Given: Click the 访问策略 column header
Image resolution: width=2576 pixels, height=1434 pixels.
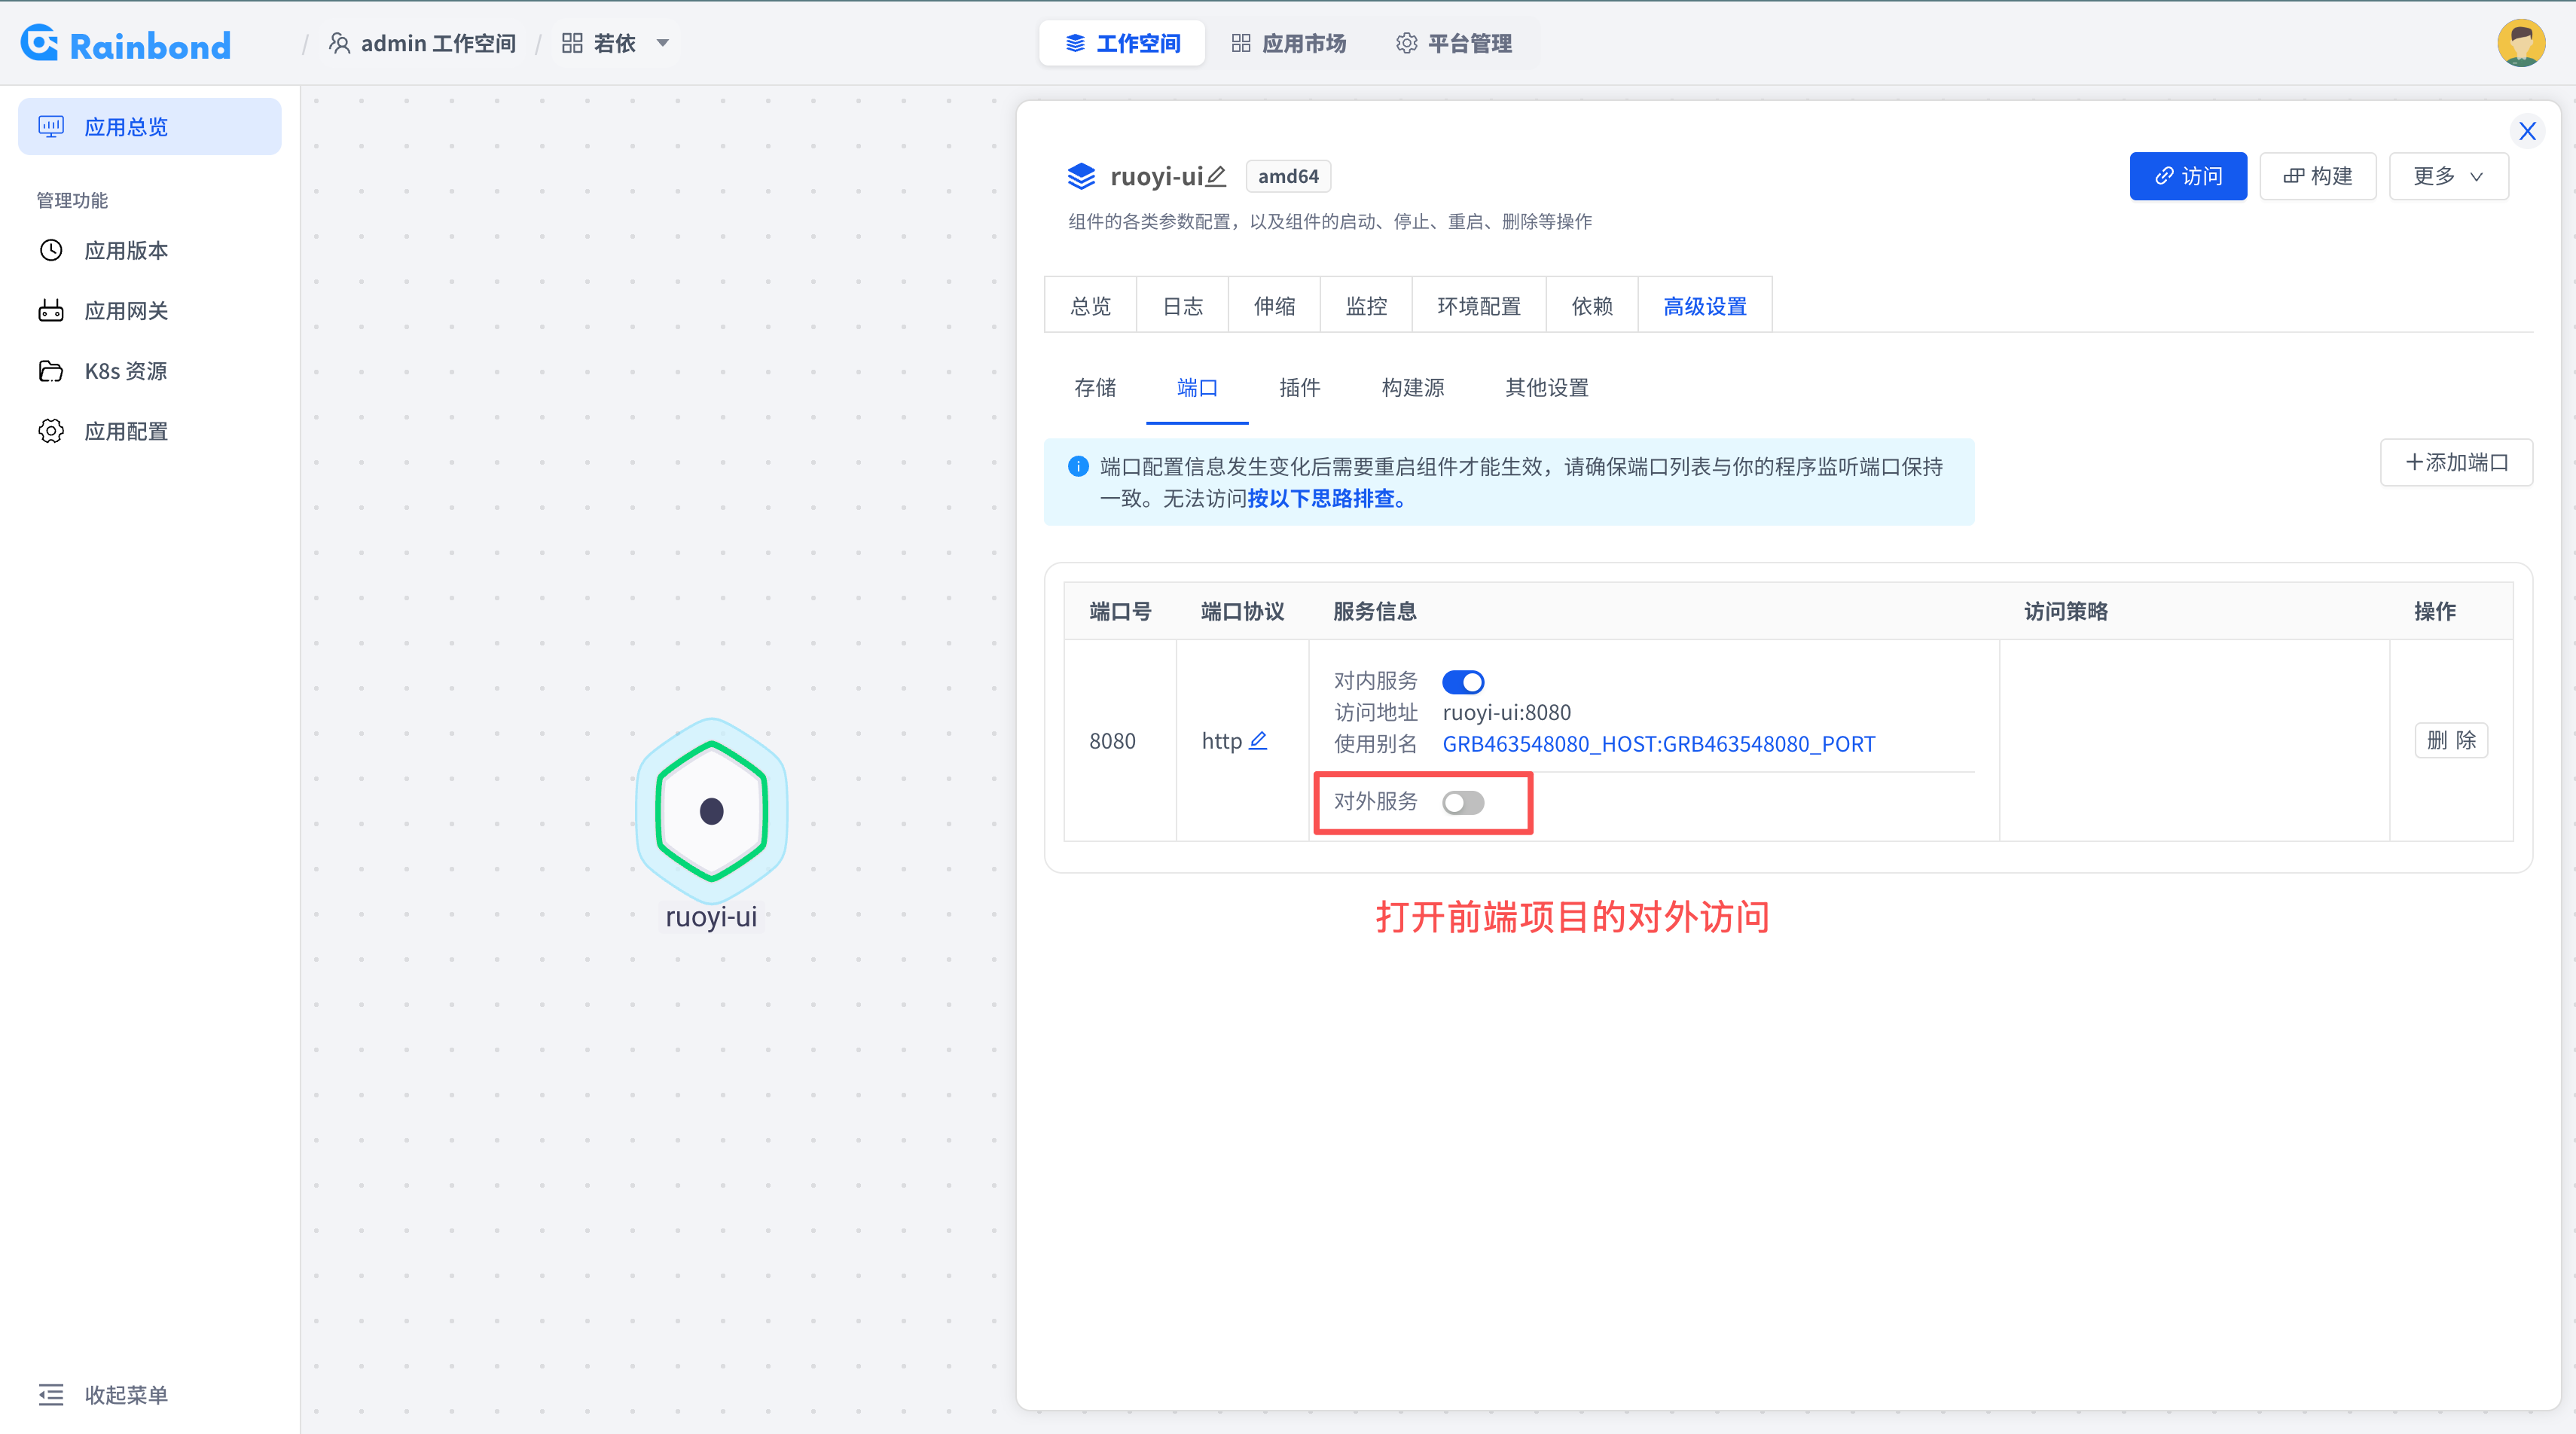Looking at the screenshot, I should pos(2066,611).
